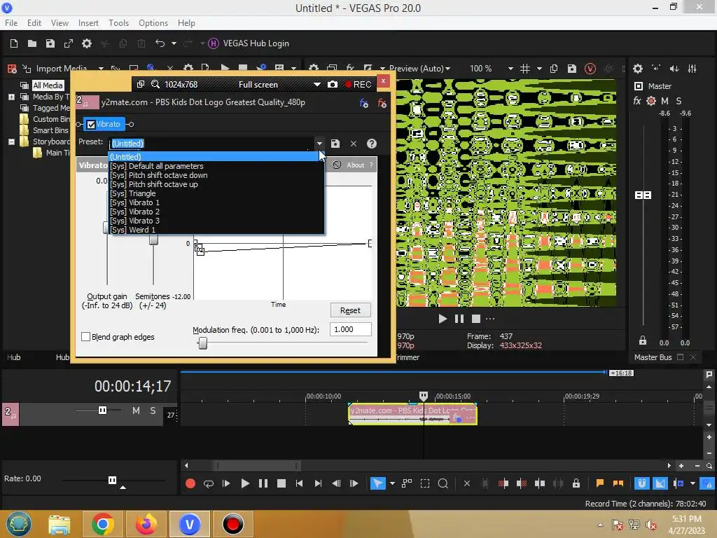Viewport: 717px width, 538px height.
Task: Open plug-in help question mark
Action: coord(372,144)
